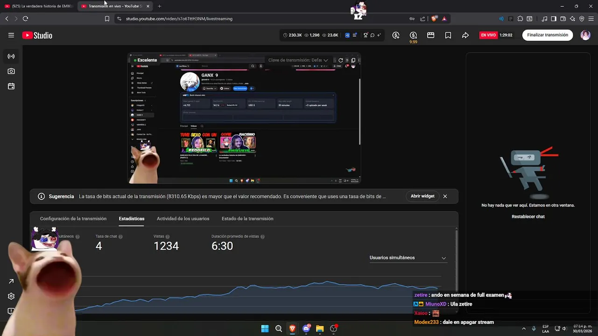This screenshot has height=336, width=598.
Task: Click the help icon next to Vistas
Action: 168,237
